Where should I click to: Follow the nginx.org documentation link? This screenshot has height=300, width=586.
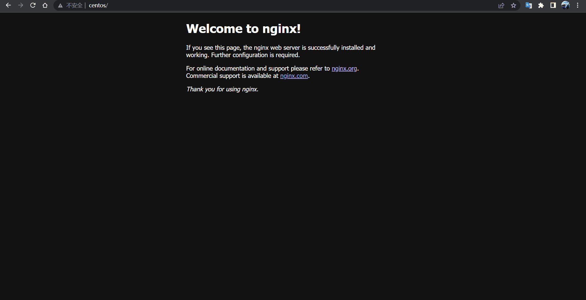344,68
